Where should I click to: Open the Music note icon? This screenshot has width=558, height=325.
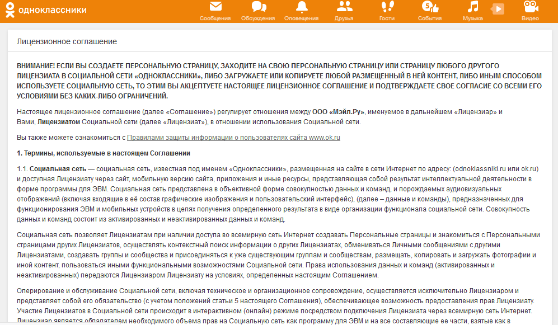point(473,7)
